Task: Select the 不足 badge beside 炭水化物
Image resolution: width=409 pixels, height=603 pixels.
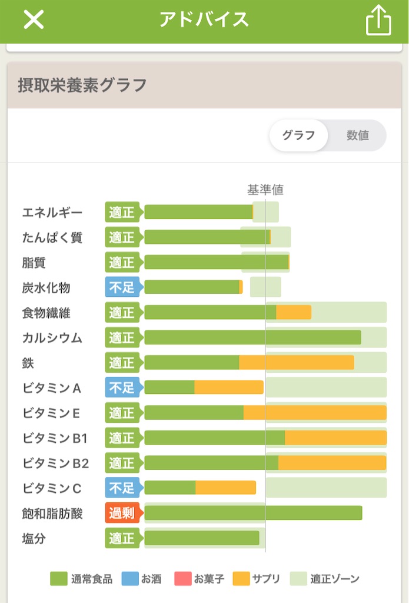Action: (x=122, y=288)
